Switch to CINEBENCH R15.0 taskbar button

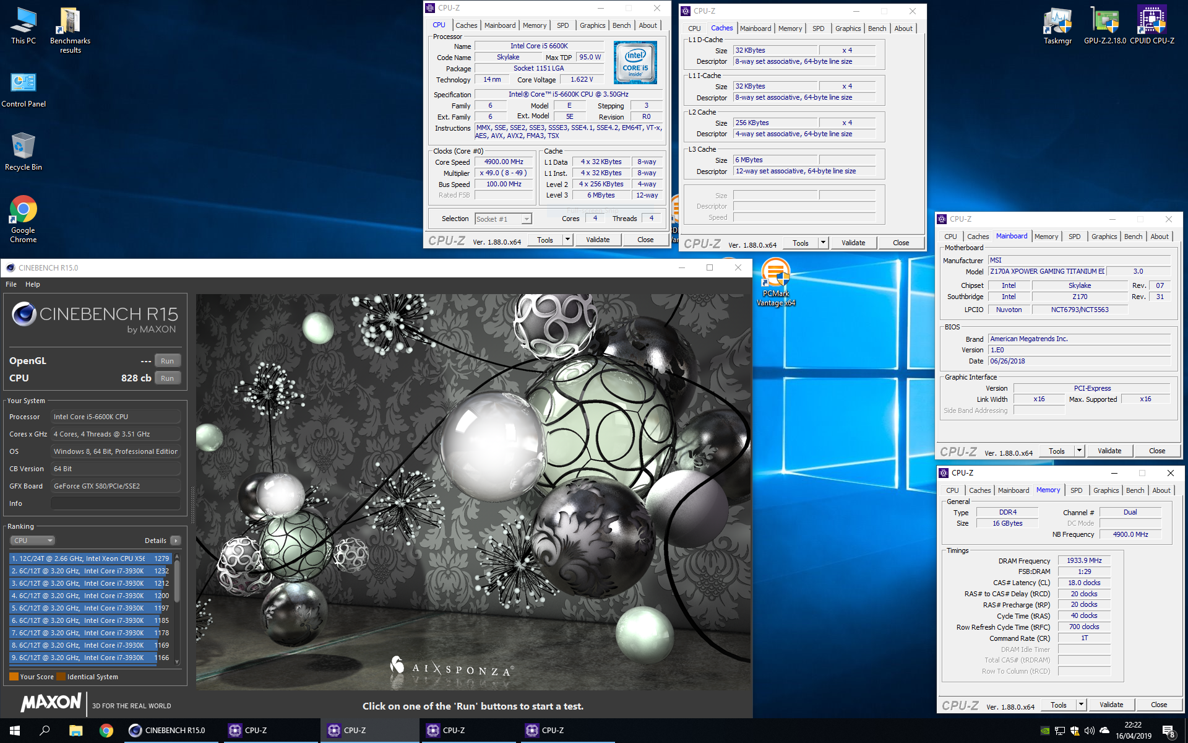[171, 731]
